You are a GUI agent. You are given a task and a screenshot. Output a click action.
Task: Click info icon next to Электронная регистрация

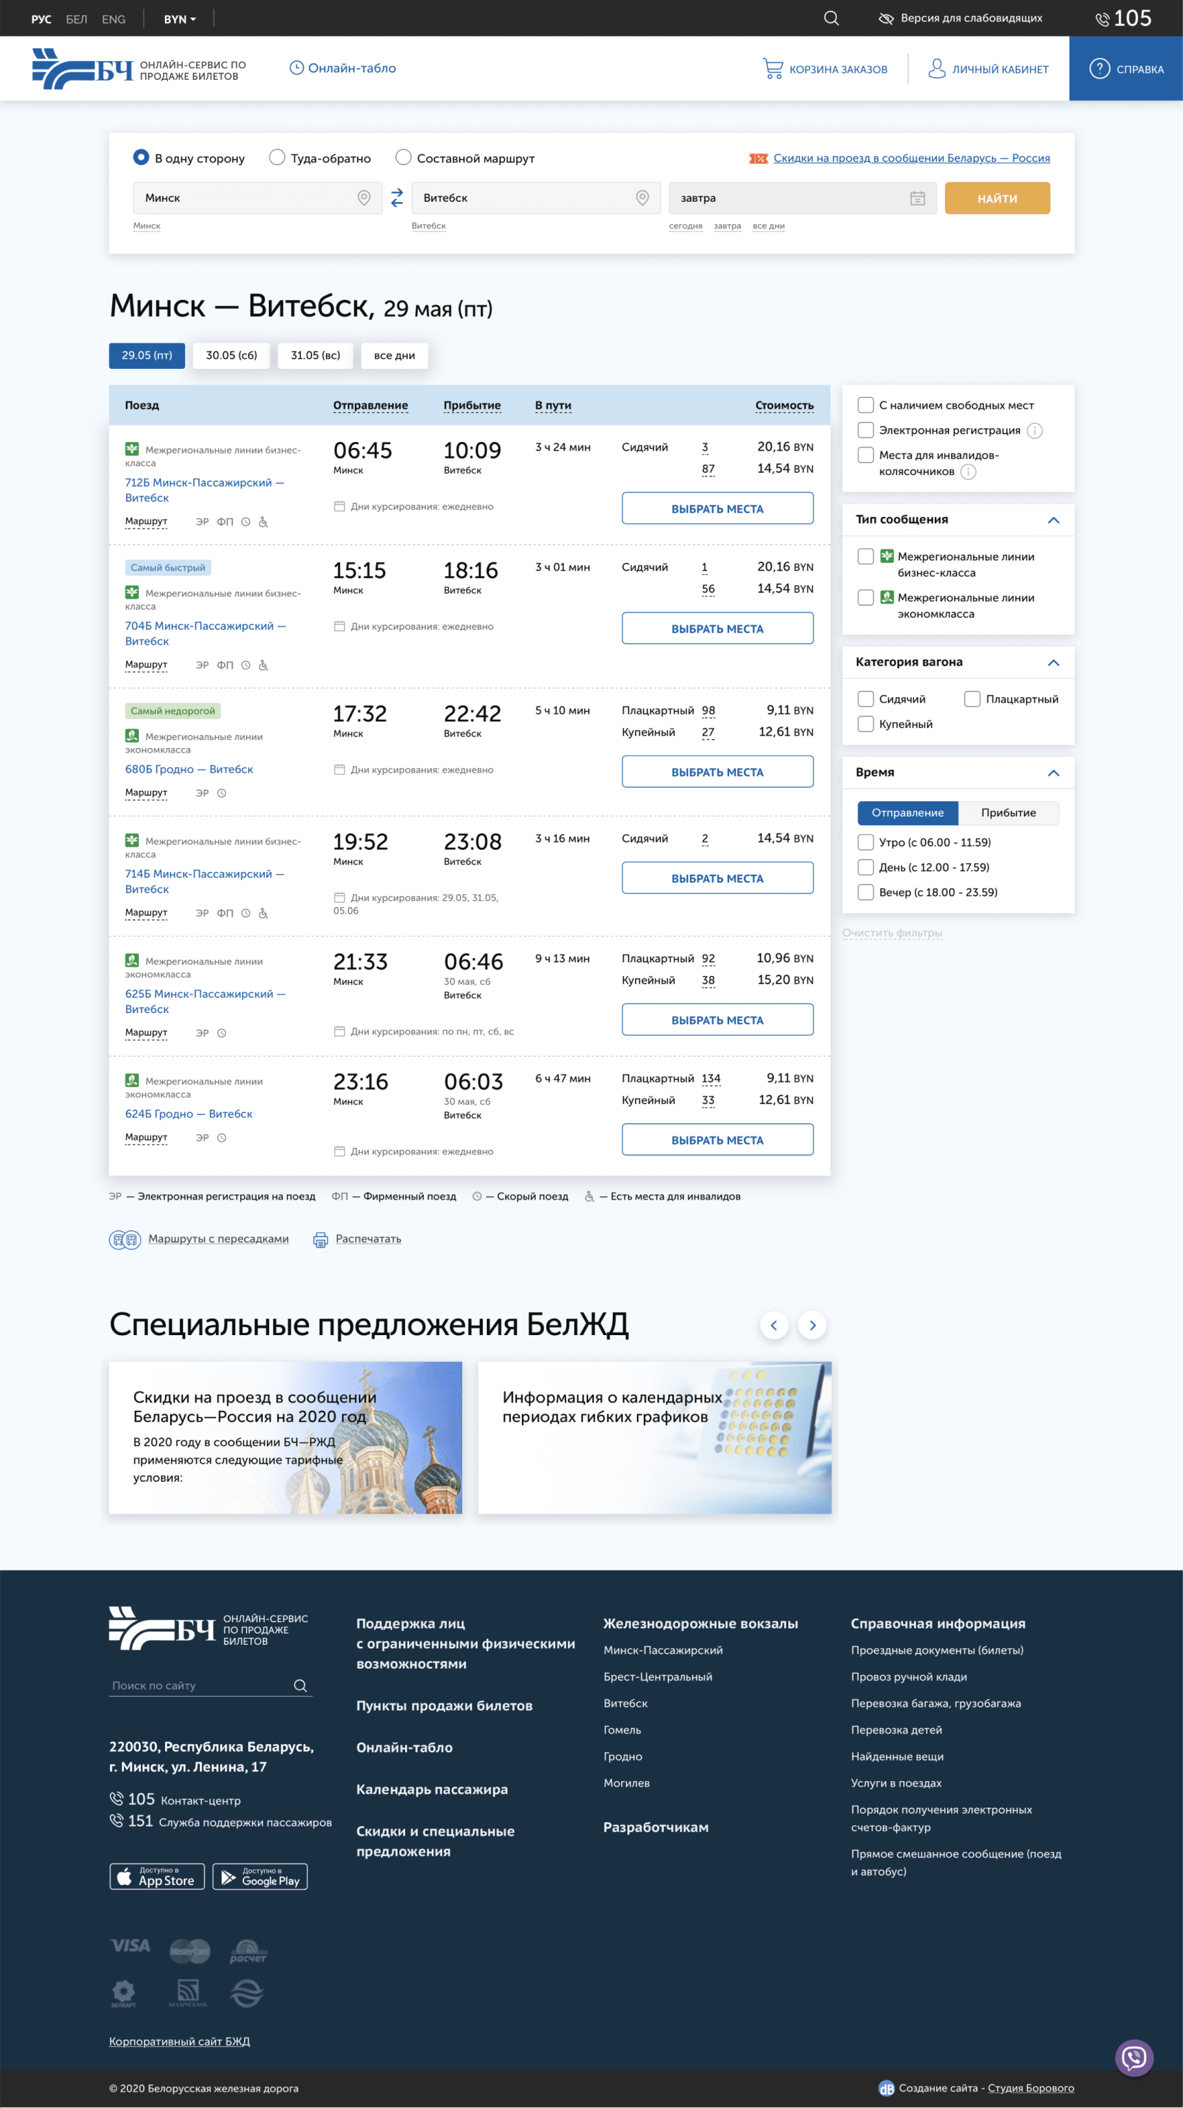1034,430
